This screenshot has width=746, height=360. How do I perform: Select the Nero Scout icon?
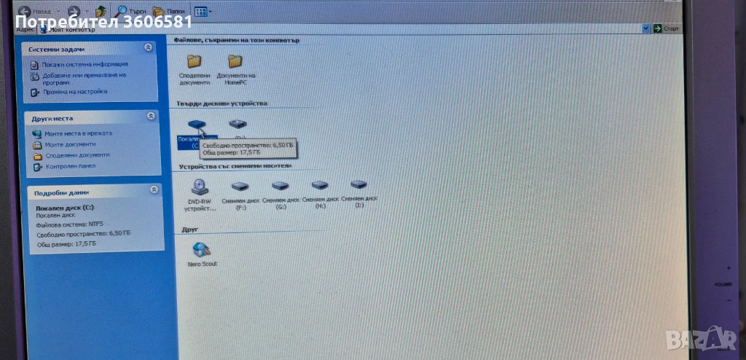(x=201, y=249)
